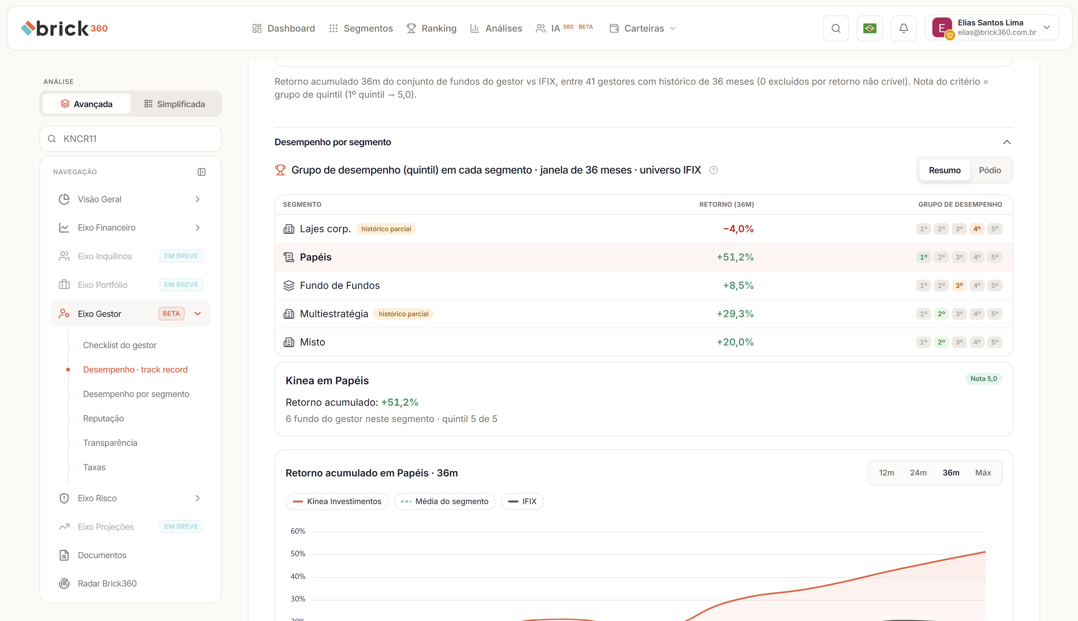
Task: Set chart period to 24m
Action: pos(918,473)
